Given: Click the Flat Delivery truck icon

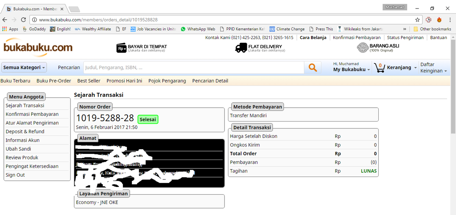Looking at the screenshot, I should (241, 48).
